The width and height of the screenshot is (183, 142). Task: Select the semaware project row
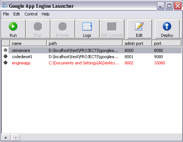tap(92, 50)
